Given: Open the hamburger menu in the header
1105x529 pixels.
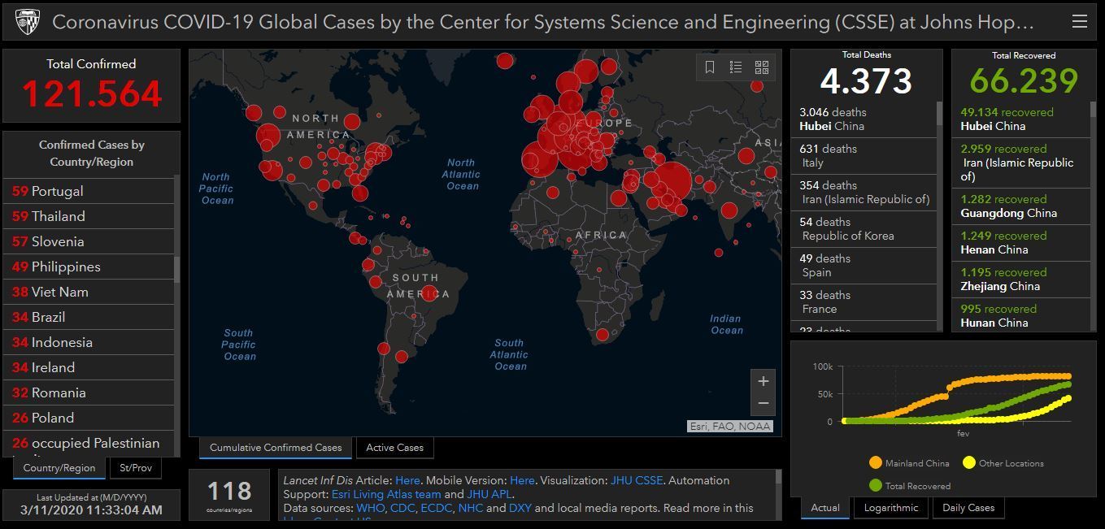Looking at the screenshot, I should click(1079, 22).
